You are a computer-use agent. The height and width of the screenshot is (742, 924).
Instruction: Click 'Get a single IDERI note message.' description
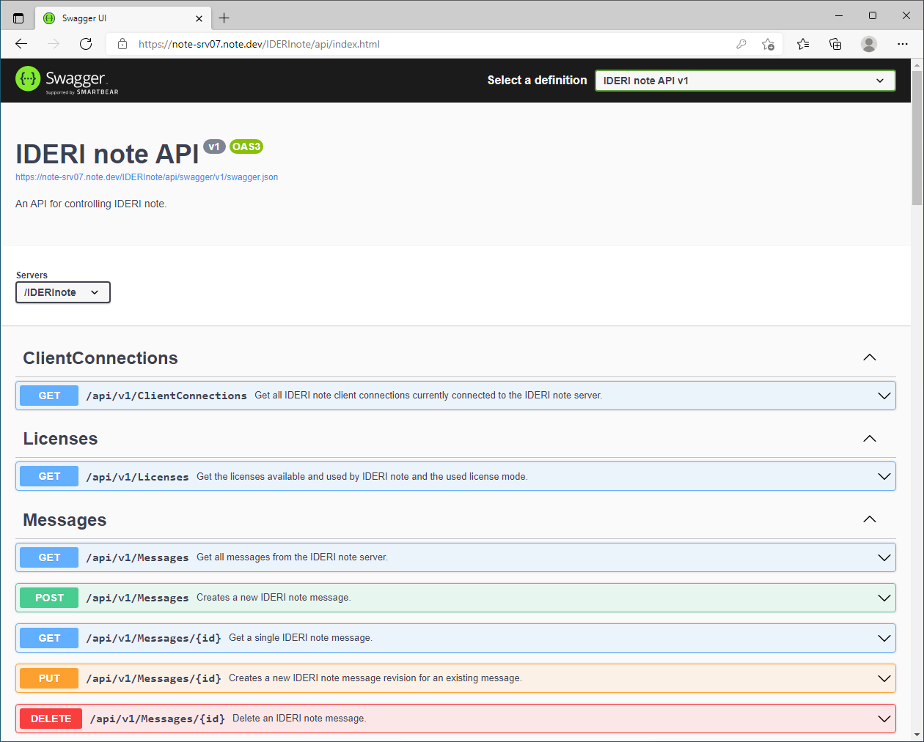click(x=301, y=638)
